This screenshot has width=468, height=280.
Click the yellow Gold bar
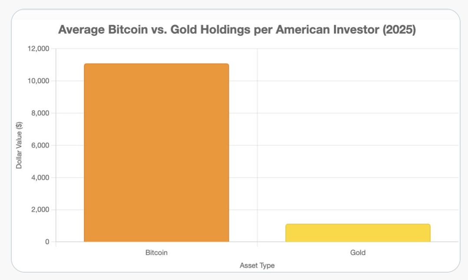point(358,233)
